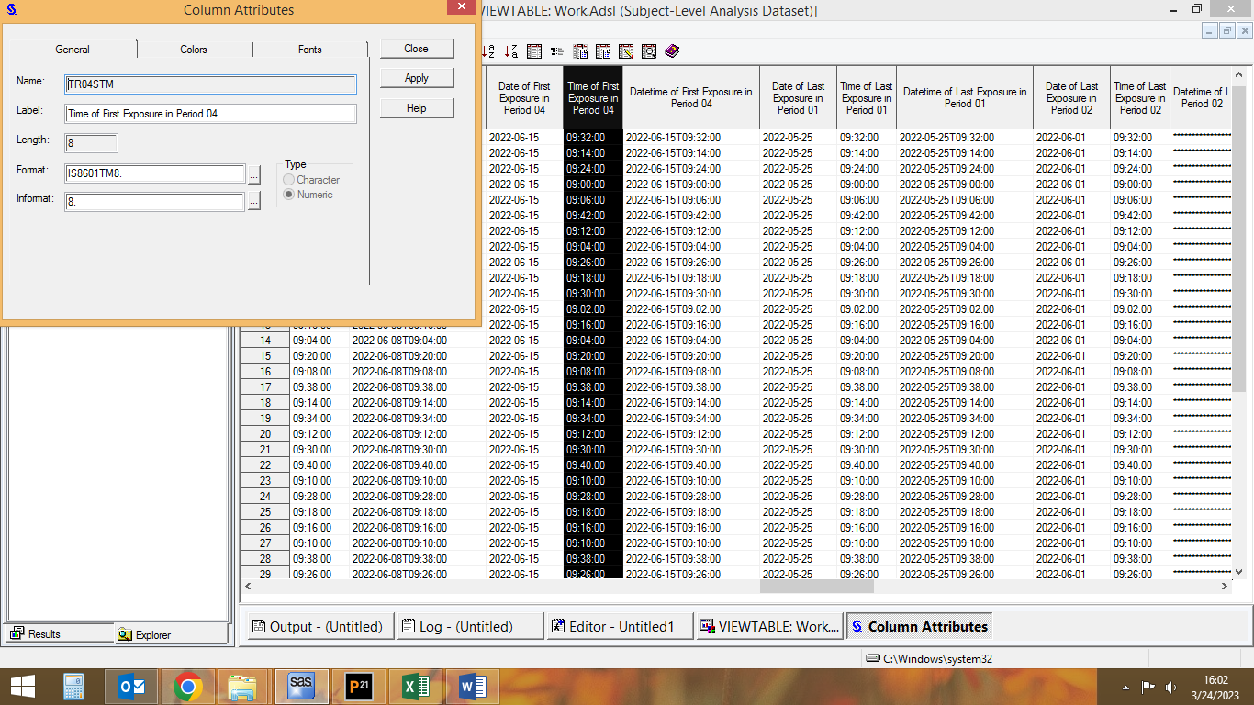Launch Chrome from the taskbar
This screenshot has width=1254, height=705.
[x=187, y=686]
